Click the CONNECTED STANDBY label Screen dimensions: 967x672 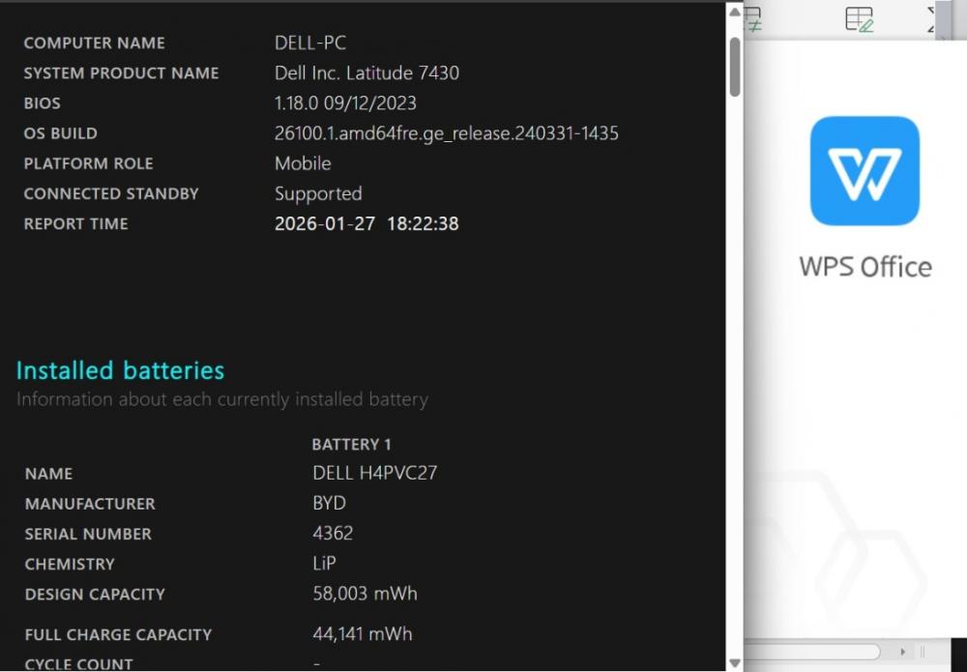(x=111, y=194)
